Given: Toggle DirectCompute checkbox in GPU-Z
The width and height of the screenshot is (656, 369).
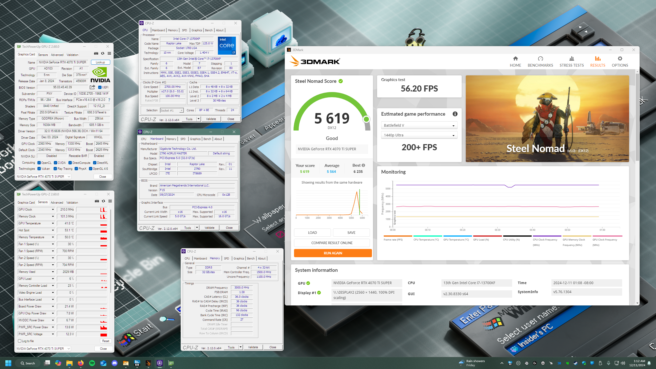Looking at the screenshot, I should pyautogui.click(x=70, y=163).
